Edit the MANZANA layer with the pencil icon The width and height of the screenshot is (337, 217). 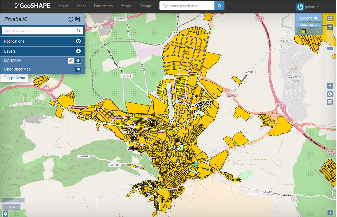[71, 61]
